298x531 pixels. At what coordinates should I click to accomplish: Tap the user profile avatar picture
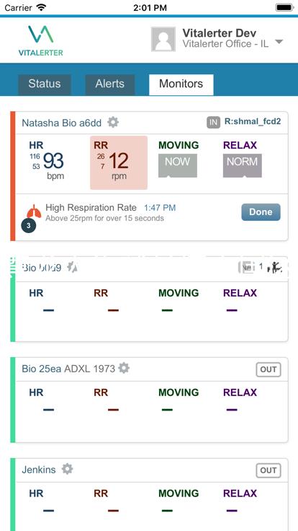pyautogui.click(x=163, y=39)
